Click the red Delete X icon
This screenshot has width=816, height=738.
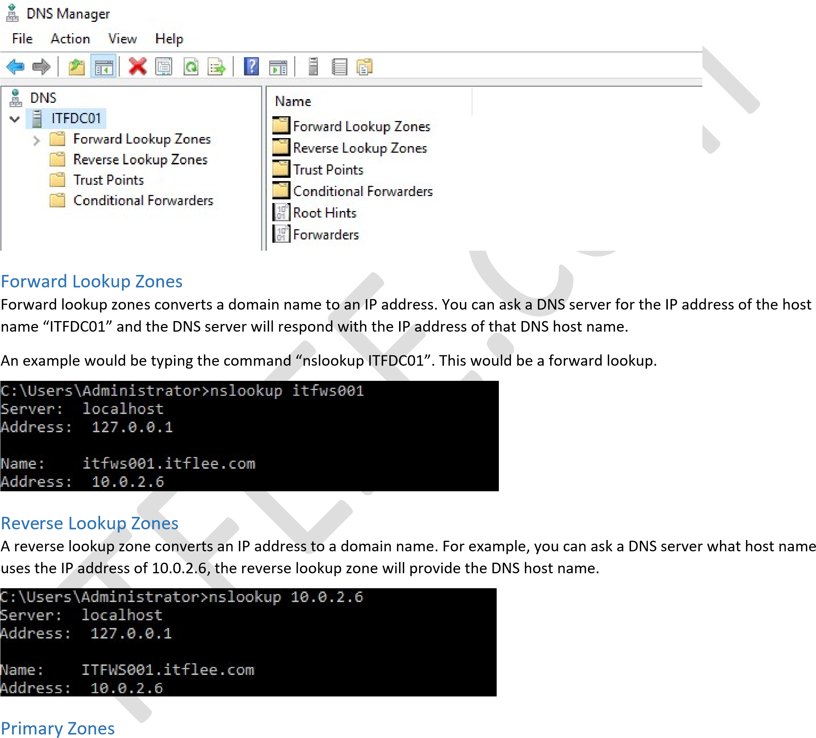(138, 67)
